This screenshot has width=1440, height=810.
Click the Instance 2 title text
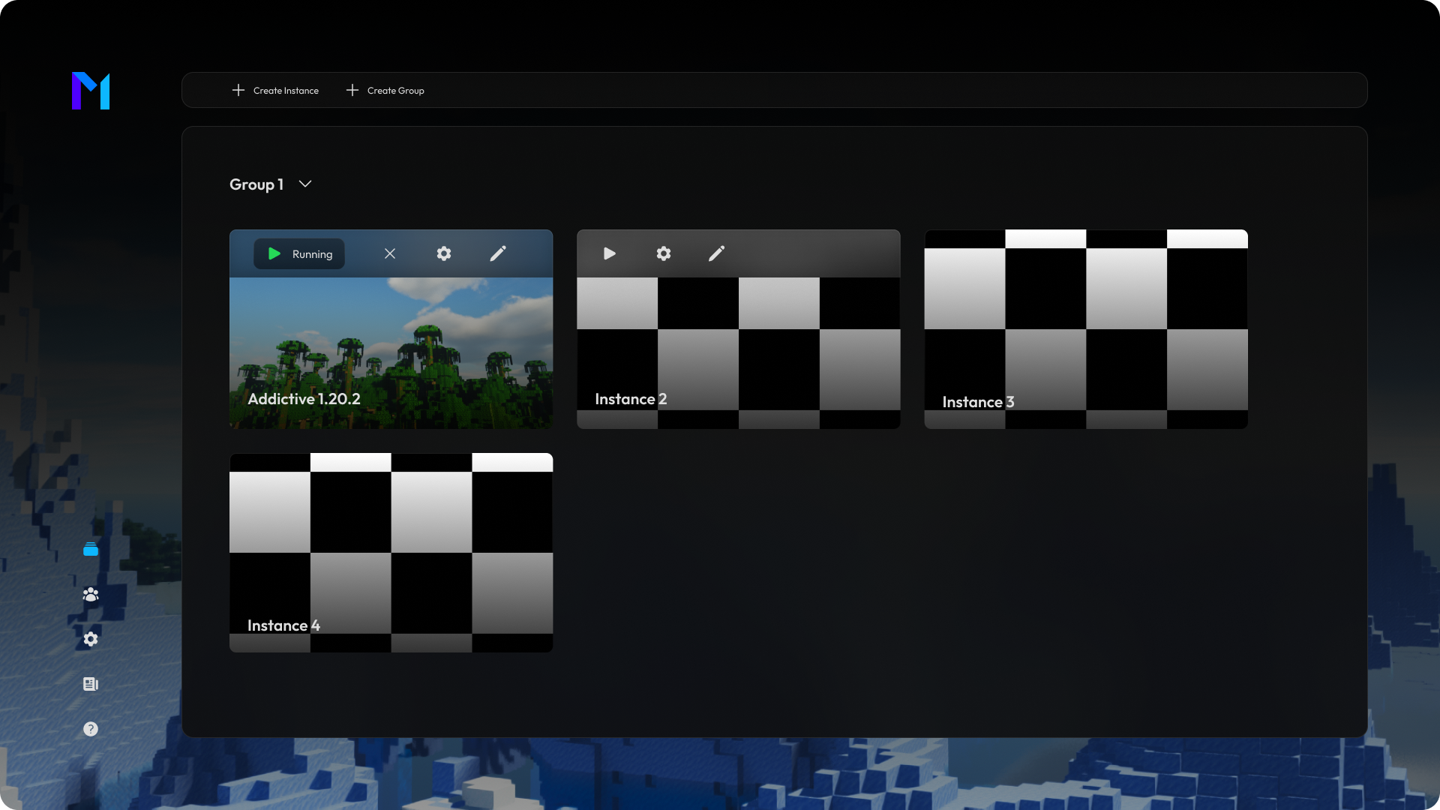pyautogui.click(x=631, y=399)
